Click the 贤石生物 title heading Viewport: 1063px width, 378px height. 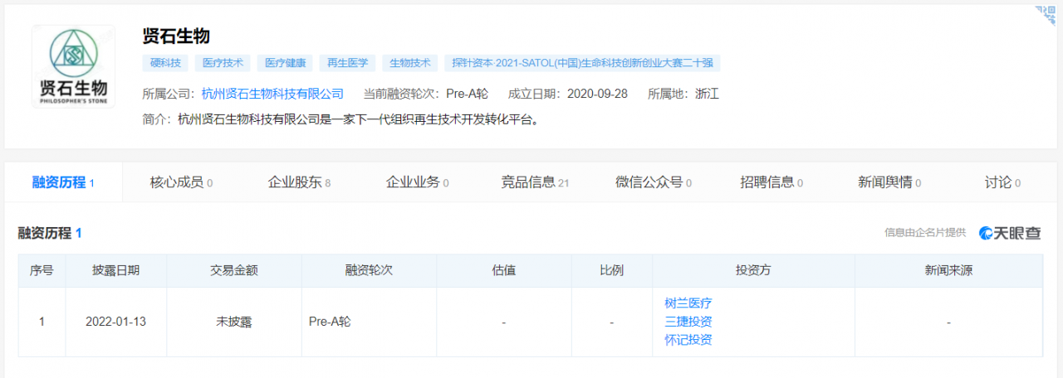176,36
